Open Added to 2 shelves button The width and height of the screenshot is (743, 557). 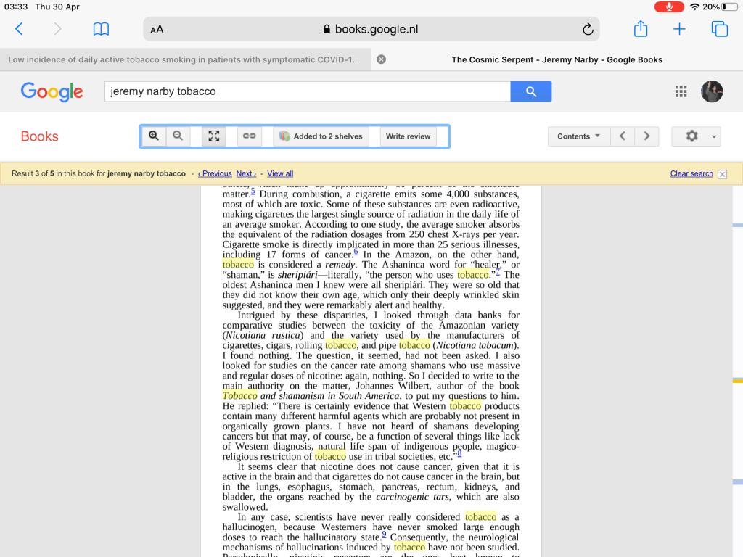(321, 136)
